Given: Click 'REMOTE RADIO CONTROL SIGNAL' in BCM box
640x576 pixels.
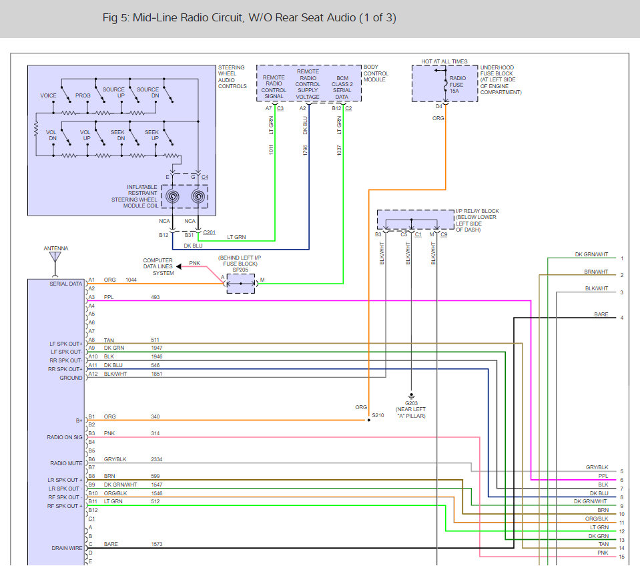Looking at the screenshot, I should 274,87.
